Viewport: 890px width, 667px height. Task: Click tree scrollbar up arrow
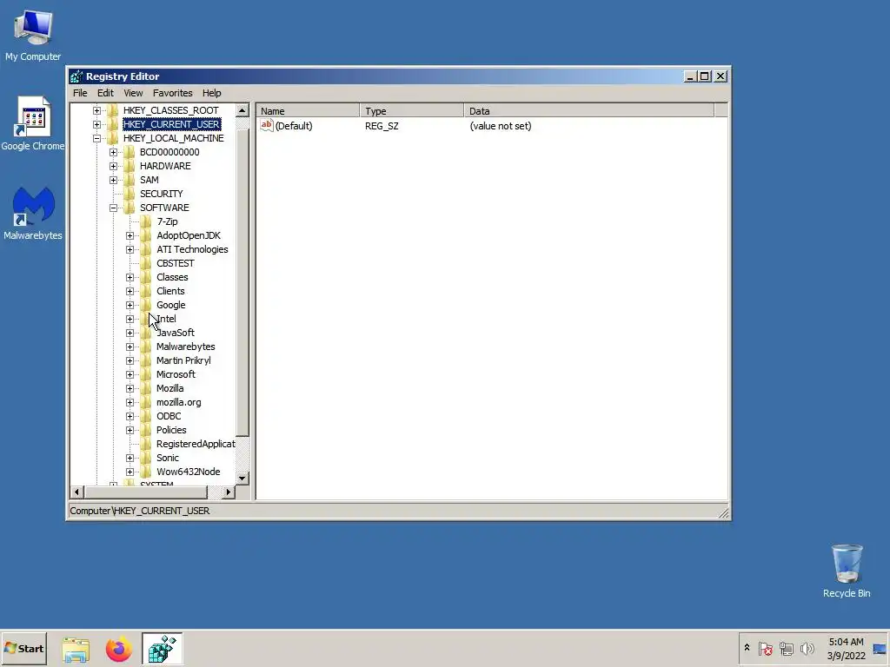[x=242, y=110]
